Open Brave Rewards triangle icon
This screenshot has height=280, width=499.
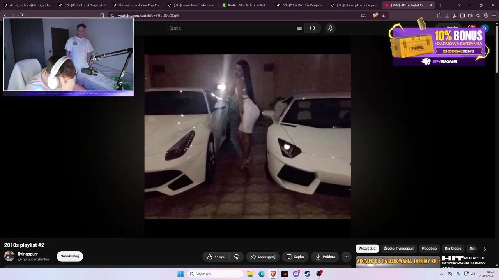(383, 16)
